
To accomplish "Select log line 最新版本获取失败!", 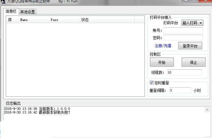I will pyautogui.click(x=37, y=112).
